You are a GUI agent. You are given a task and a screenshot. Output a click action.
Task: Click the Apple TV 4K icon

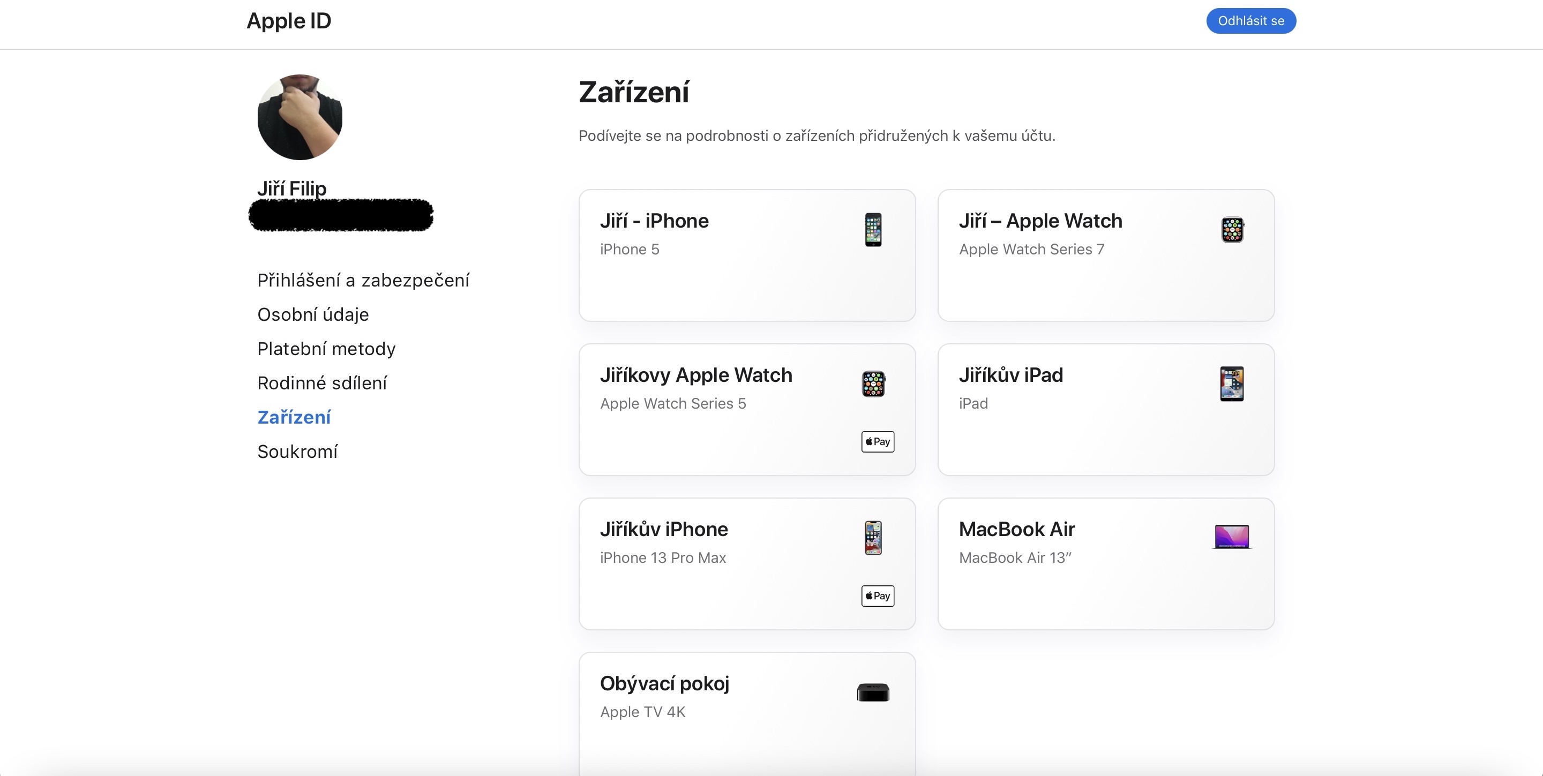pyautogui.click(x=873, y=692)
